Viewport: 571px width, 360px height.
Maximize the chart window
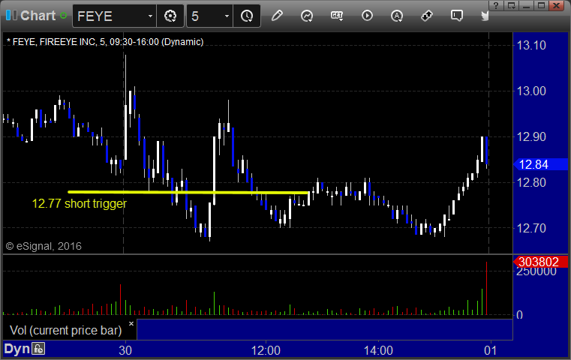click(541, 5)
